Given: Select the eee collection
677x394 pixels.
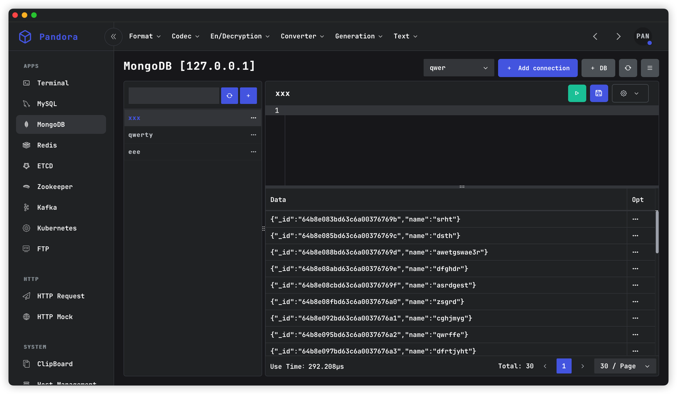Looking at the screenshot, I should click(193, 152).
